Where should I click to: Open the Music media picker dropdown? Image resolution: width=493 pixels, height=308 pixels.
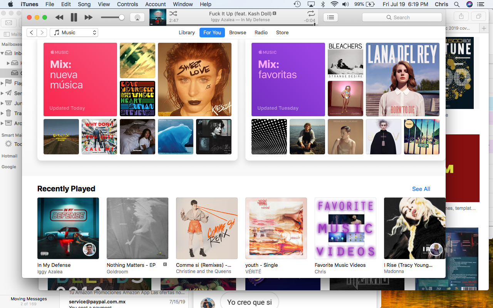tap(74, 33)
